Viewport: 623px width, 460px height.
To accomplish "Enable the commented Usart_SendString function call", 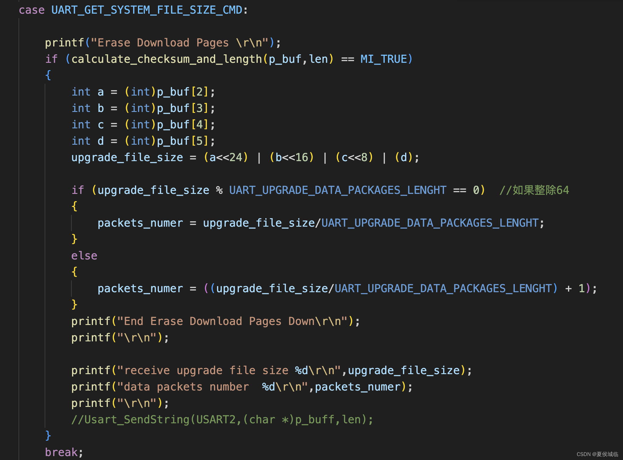I will coord(72,419).
